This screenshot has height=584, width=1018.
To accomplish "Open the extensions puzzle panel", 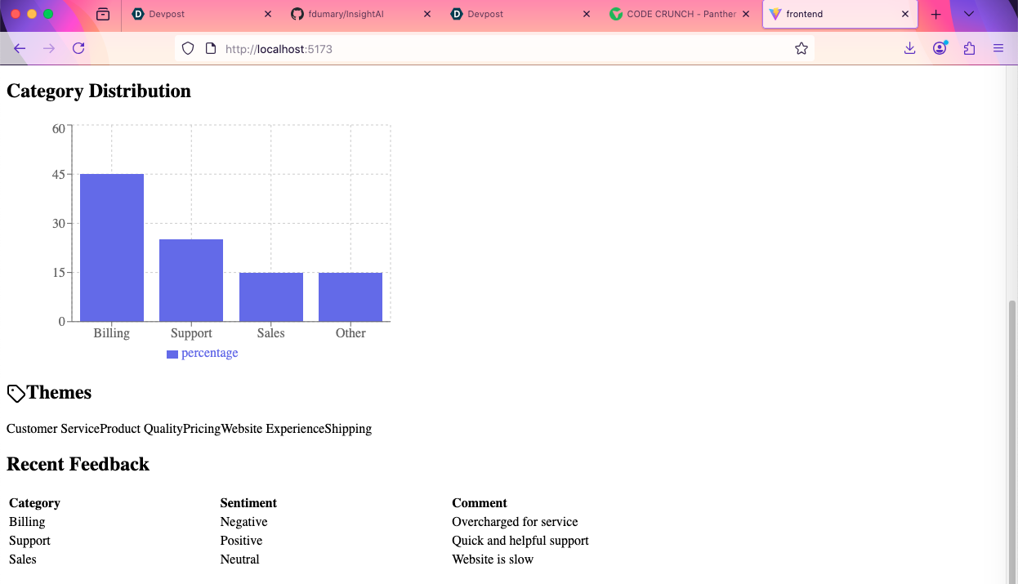I will coord(969,47).
